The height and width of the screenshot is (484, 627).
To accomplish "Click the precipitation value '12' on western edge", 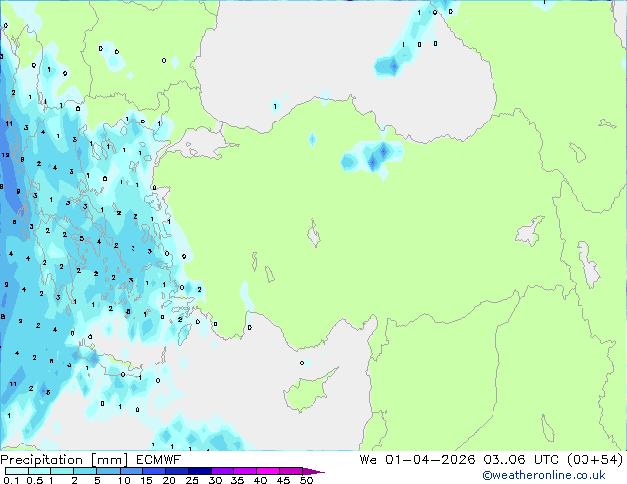I will 5,155.
